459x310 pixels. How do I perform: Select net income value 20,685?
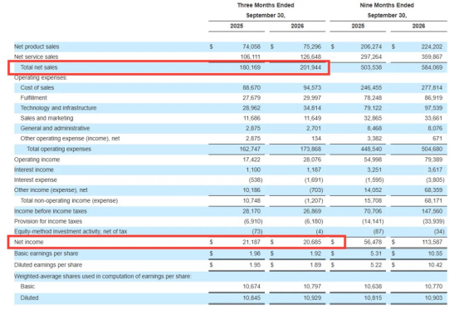[312, 242]
